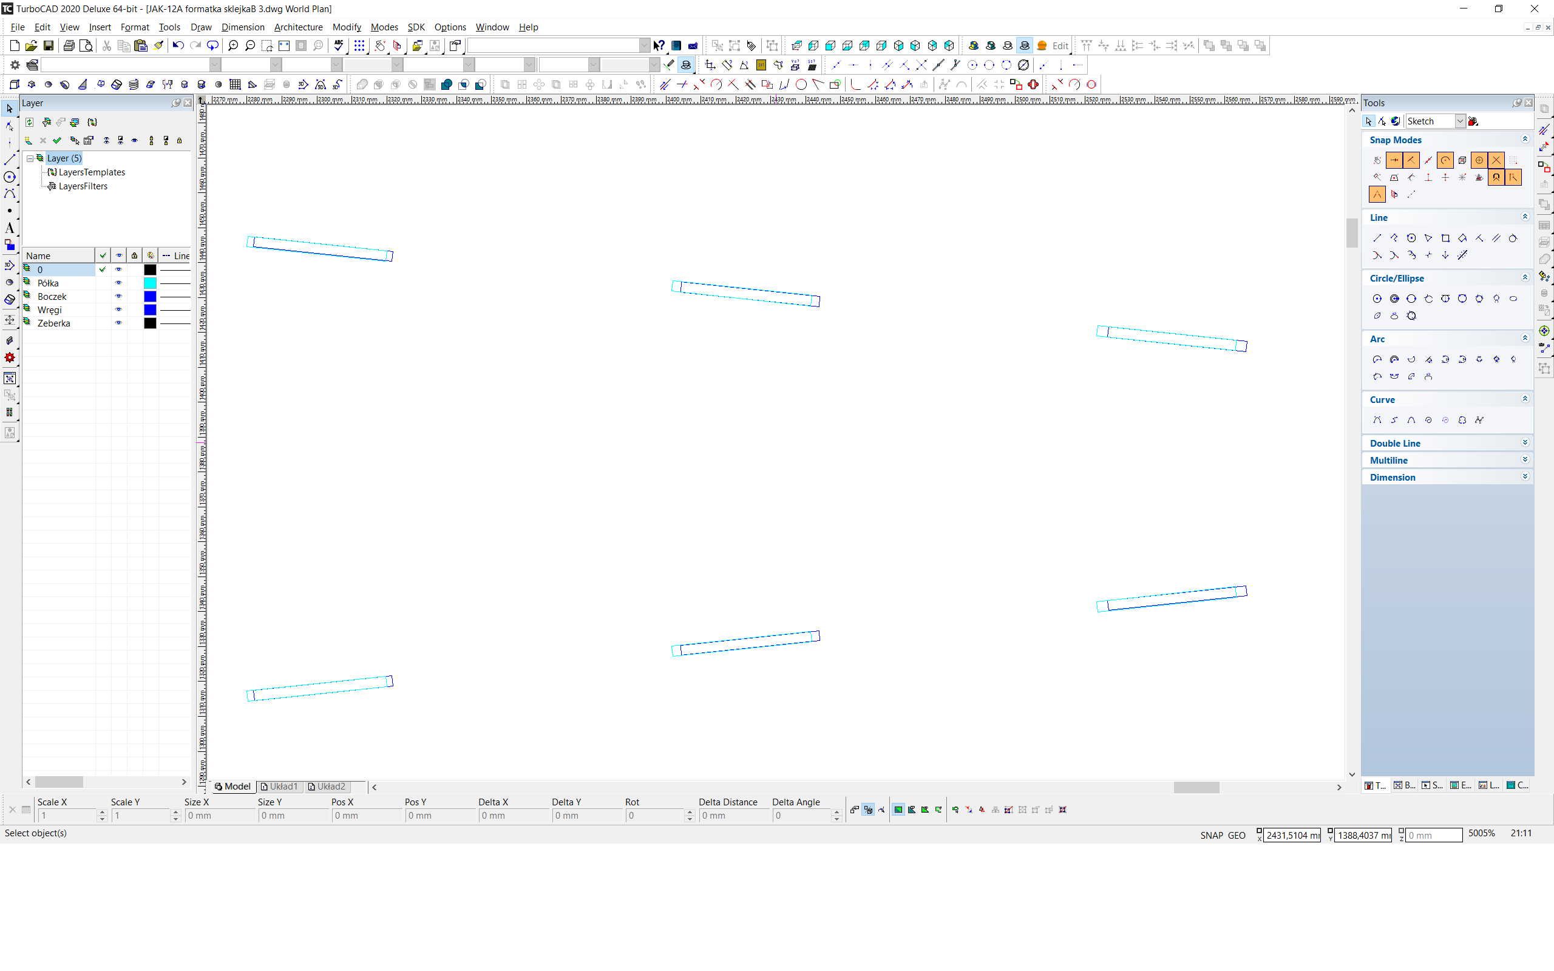
Task: Select the Ellipse tool in Circle/Ellipse section
Action: pos(1513,299)
